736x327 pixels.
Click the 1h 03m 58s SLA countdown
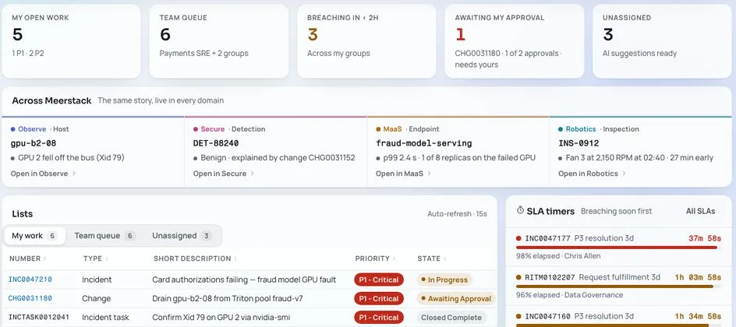pos(698,277)
